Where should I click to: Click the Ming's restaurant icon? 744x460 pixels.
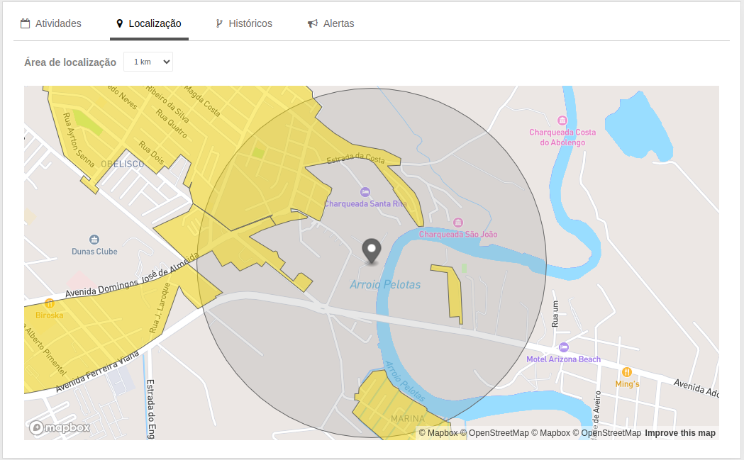[x=626, y=372]
